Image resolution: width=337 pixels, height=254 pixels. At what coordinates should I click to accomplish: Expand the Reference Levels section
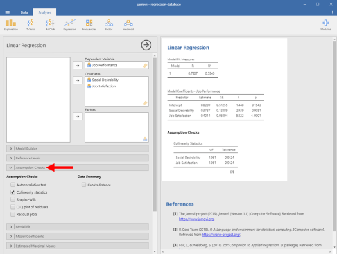coord(78,158)
